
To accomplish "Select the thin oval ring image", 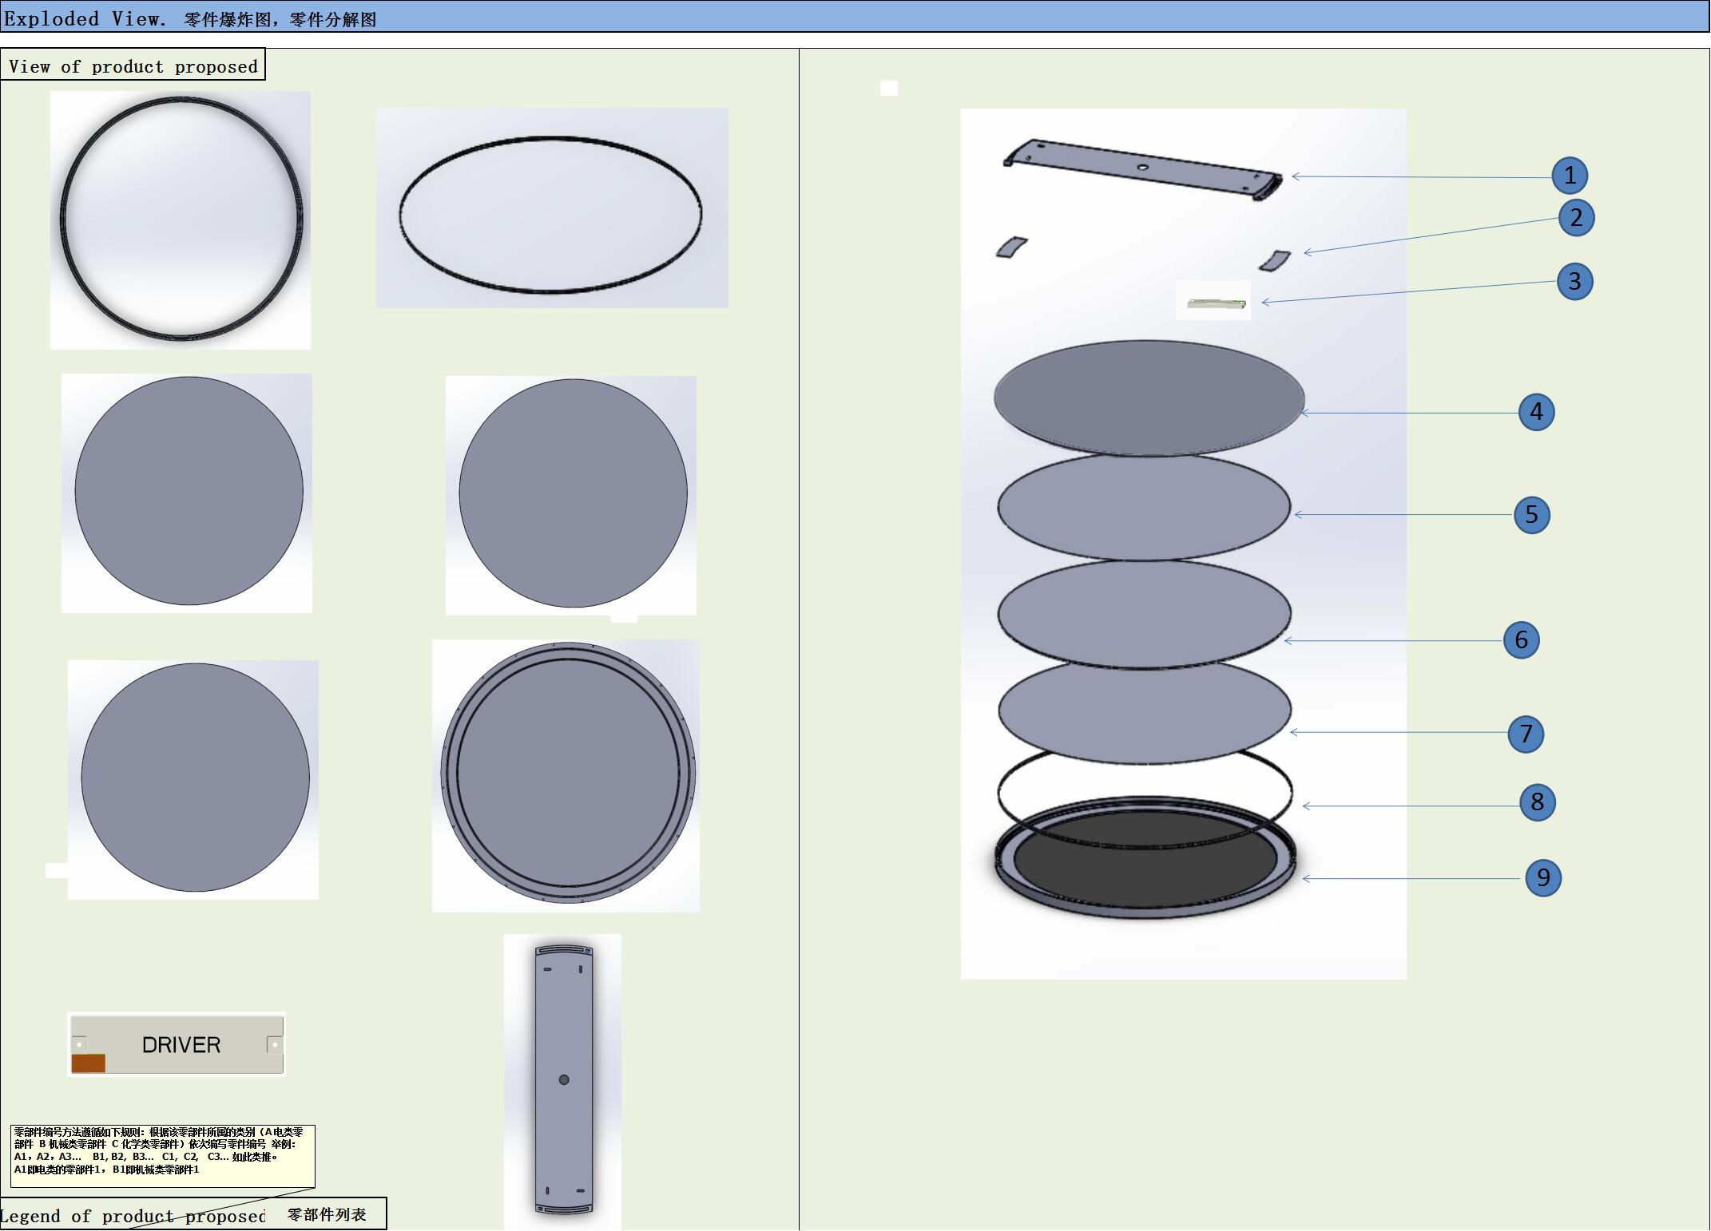I will coord(551,209).
